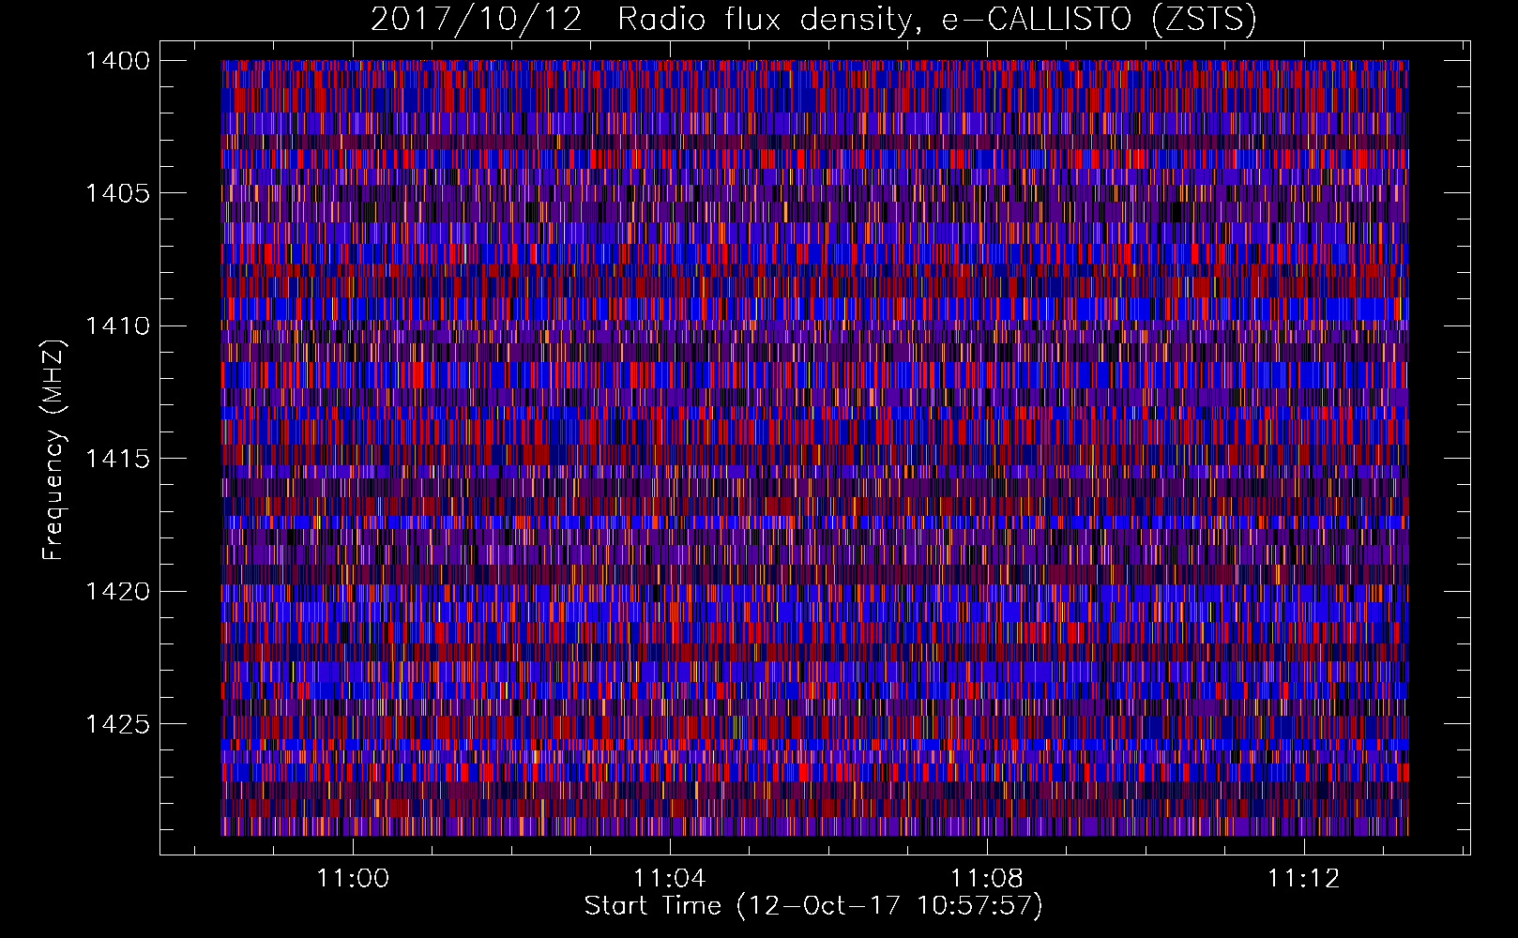Click the date 2017/10/12 in the title
1518x938 pixels.
[477, 20]
